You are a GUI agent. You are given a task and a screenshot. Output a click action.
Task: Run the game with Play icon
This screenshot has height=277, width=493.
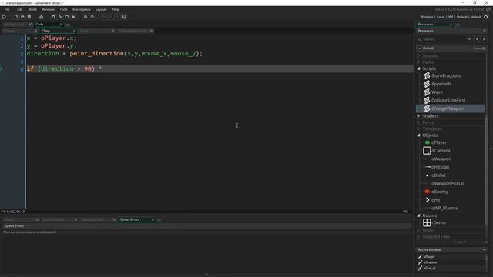pyautogui.click(x=60, y=17)
